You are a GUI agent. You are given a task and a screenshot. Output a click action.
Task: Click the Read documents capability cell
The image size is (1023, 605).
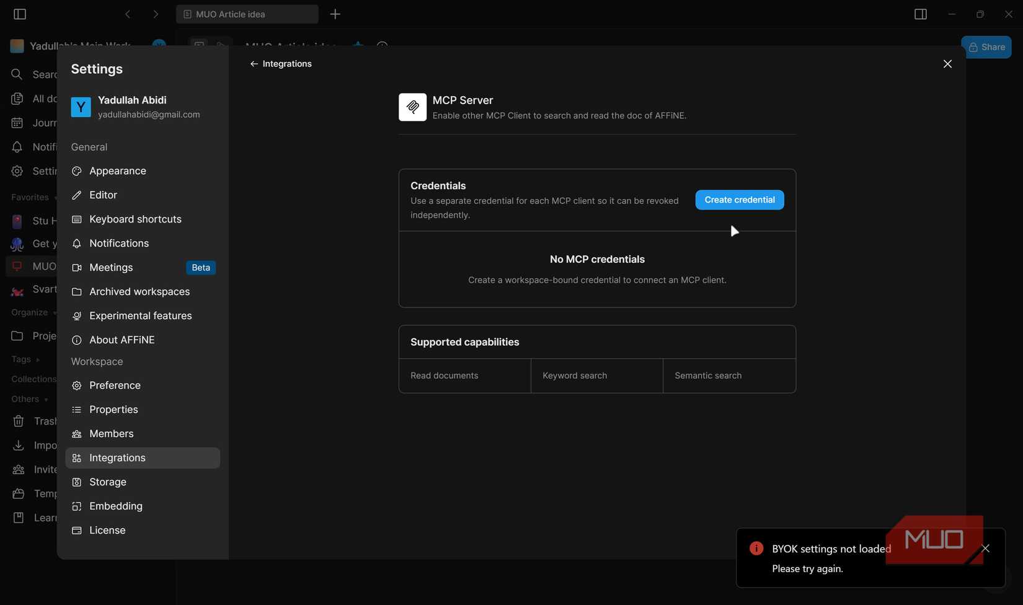coord(465,376)
